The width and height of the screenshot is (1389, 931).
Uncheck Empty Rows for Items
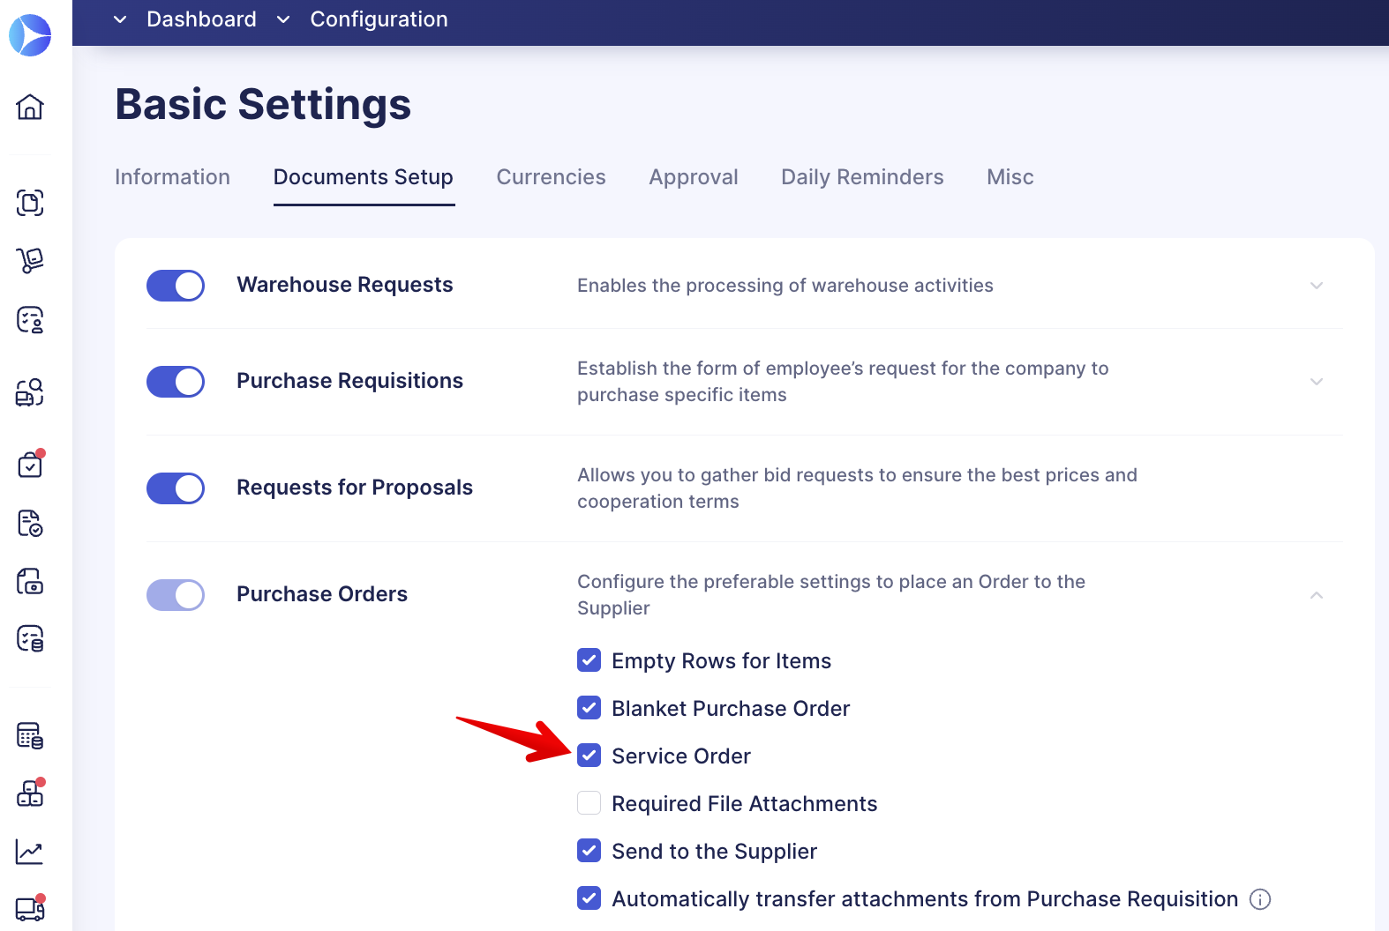(589, 659)
